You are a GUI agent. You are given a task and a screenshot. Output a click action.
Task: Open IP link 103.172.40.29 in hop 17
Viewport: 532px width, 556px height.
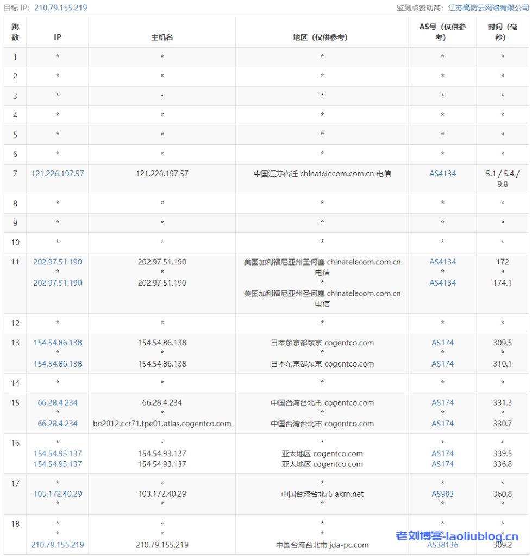(x=58, y=494)
